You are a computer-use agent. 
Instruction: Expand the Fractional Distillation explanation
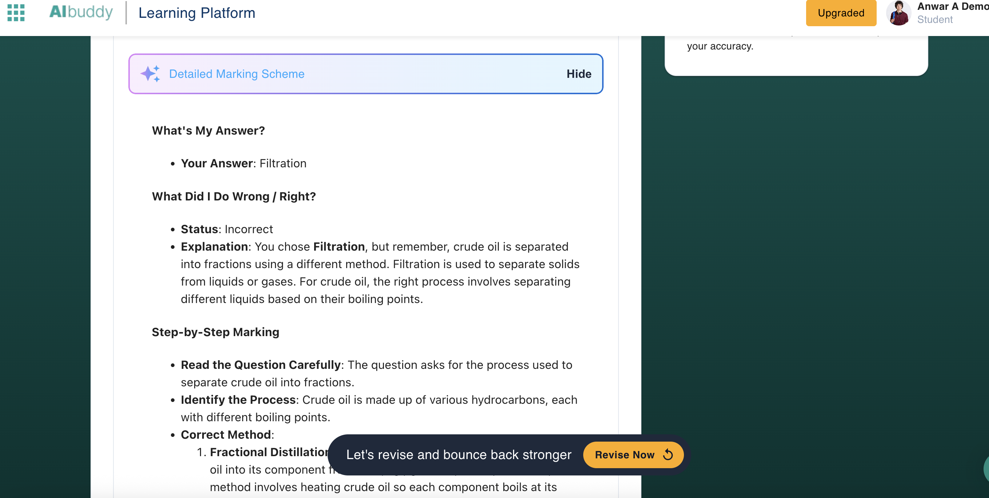[x=269, y=452]
